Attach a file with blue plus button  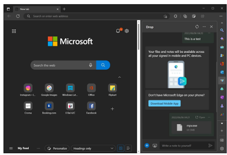click(147, 145)
